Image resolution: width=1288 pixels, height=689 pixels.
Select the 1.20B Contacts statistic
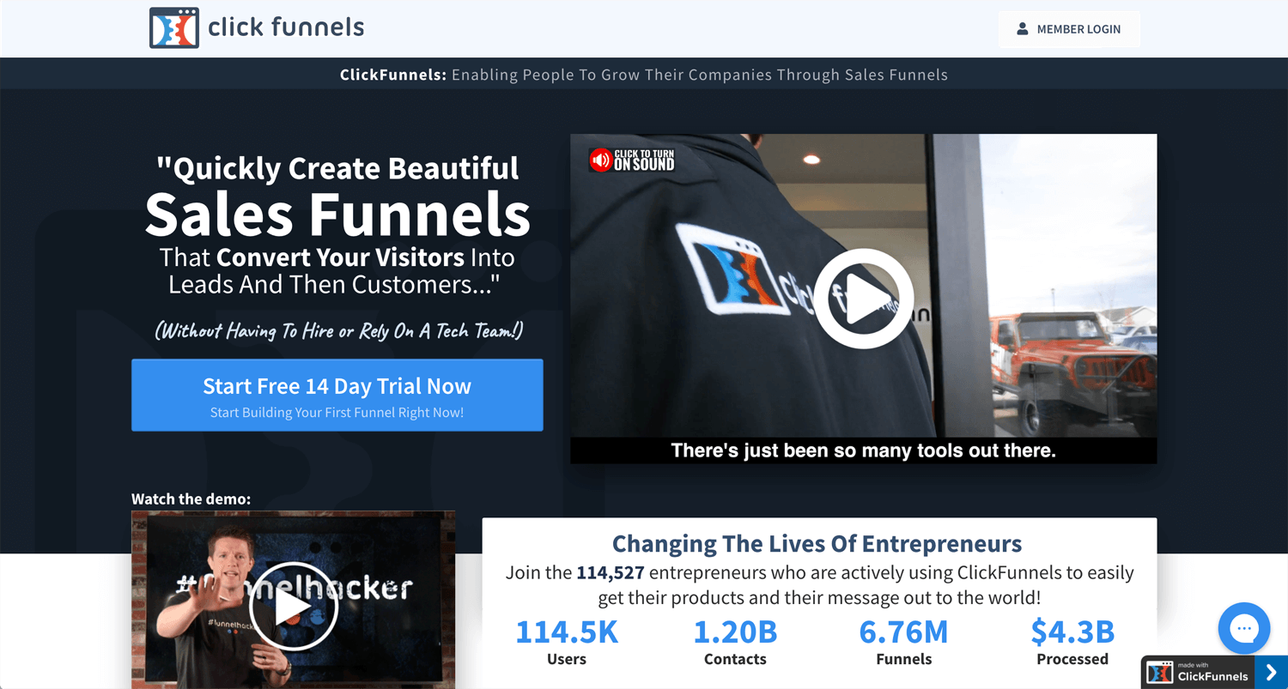[735, 642]
